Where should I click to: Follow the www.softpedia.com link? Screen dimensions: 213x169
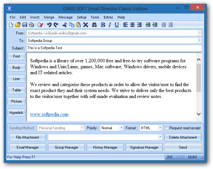coord(49,114)
